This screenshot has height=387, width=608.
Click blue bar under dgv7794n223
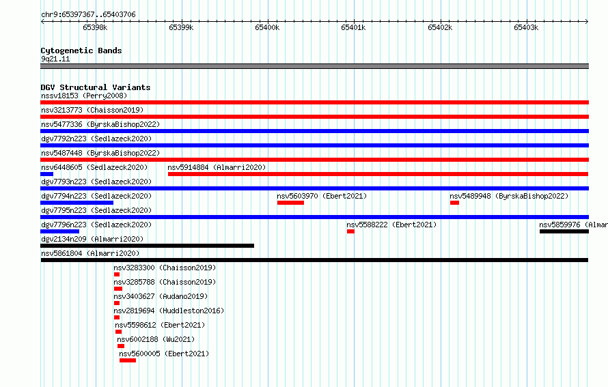77,203
